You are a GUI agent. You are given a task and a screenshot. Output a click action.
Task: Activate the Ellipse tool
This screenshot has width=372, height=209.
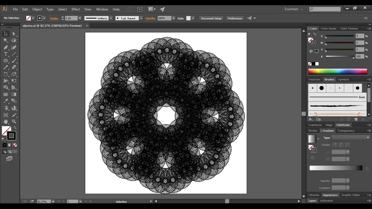point(6,61)
